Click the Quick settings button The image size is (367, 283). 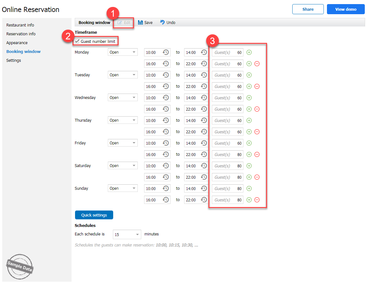[x=94, y=215]
